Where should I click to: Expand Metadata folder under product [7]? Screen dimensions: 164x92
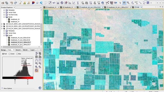(4, 31)
